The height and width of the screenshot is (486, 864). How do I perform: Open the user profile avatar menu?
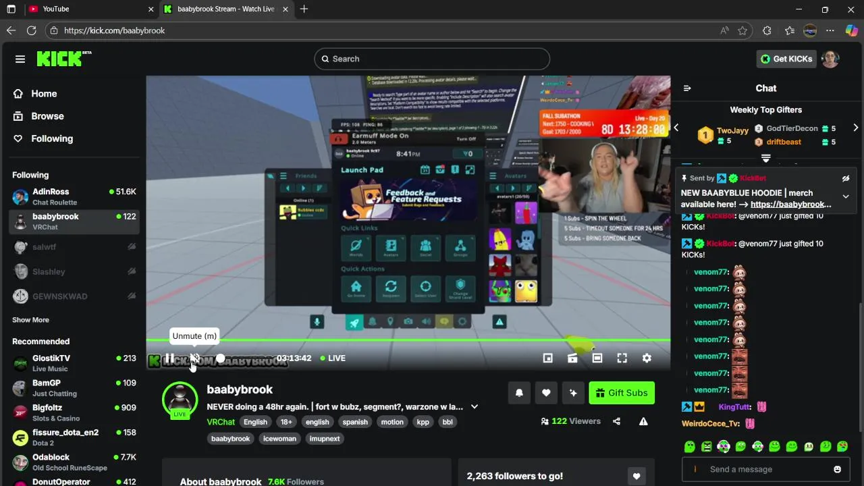pos(831,59)
